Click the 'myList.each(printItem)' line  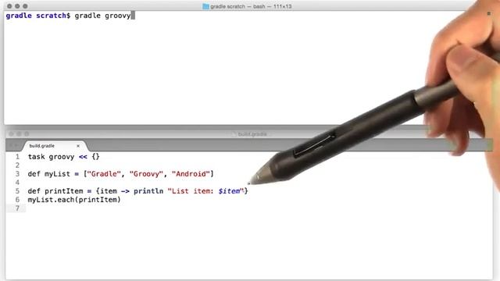(74, 200)
